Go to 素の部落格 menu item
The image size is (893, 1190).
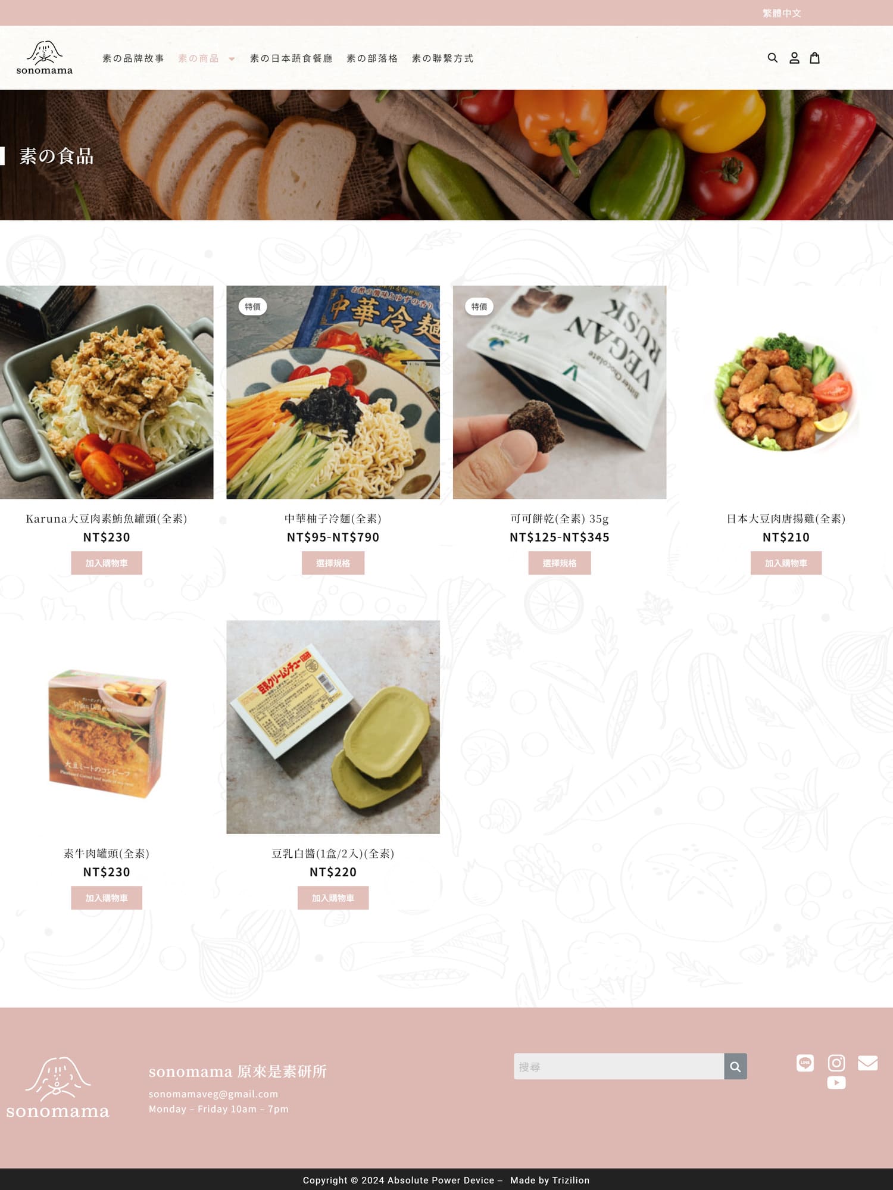372,58
